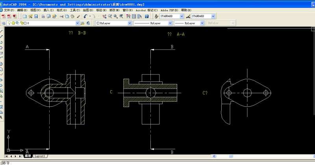The width and height of the screenshot is (315, 165).
Task: Switch to the Layout1 tab
Action: 40,156
